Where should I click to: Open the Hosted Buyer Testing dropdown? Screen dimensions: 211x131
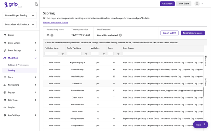coord(20,16)
